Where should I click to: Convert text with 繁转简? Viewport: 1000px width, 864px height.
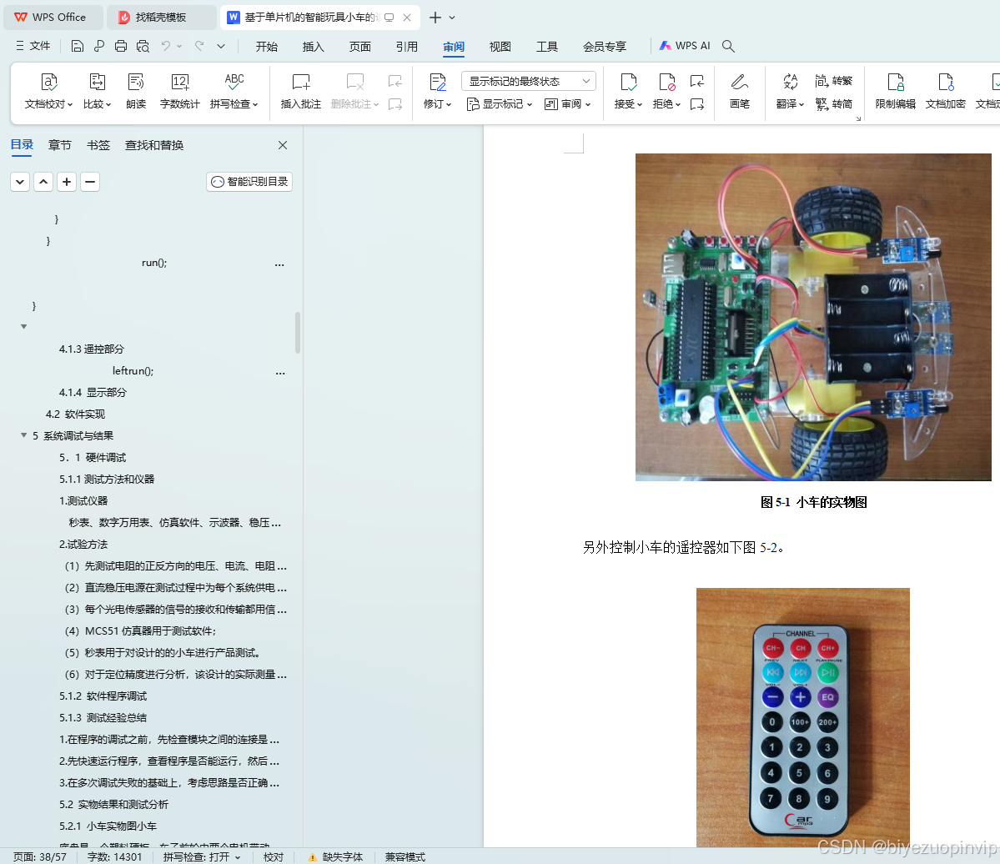[833, 104]
